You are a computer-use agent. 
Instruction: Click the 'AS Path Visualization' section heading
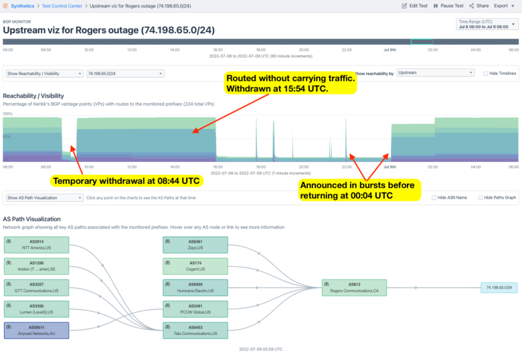[x=31, y=219]
